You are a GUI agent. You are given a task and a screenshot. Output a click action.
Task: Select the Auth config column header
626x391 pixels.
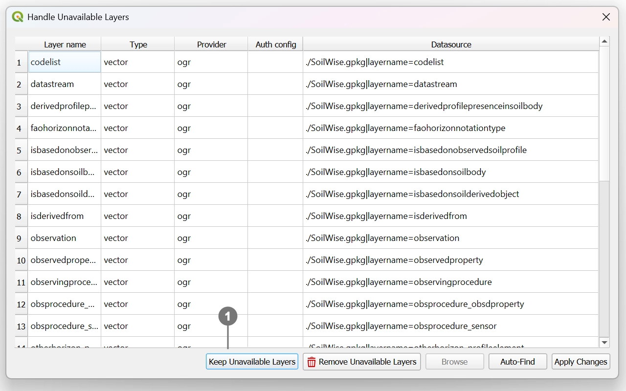click(276, 44)
